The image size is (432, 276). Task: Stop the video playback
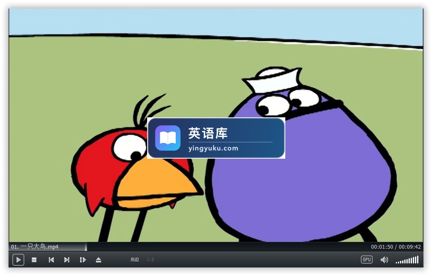tap(34, 260)
